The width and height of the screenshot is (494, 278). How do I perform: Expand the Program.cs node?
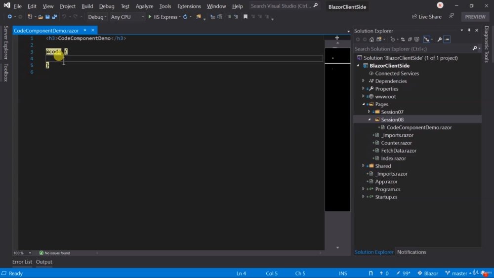pyautogui.click(x=363, y=189)
